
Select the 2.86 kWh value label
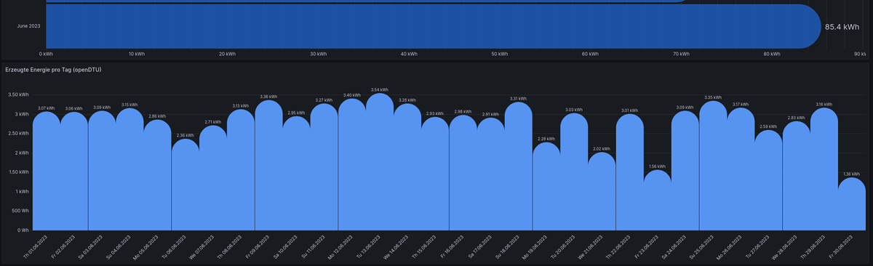(157, 116)
